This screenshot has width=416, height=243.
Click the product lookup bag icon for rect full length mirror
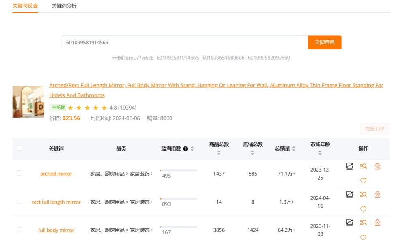377,194
